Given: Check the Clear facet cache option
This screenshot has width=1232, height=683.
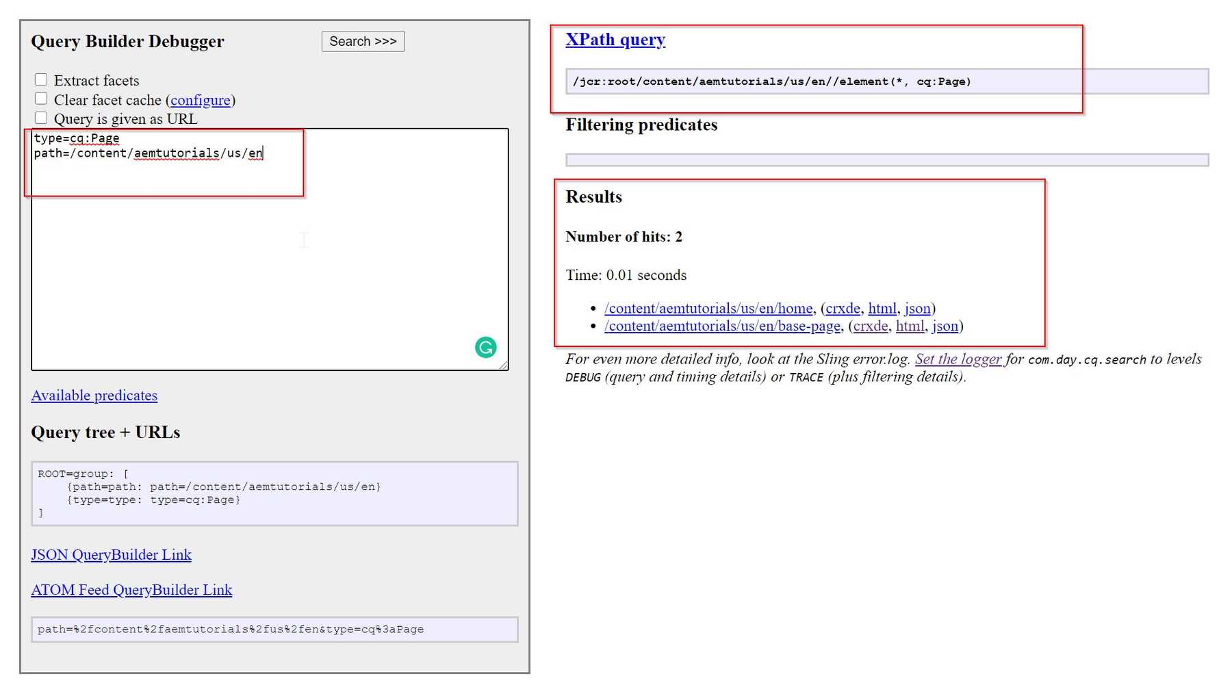Looking at the screenshot, I should coord(41,98).
